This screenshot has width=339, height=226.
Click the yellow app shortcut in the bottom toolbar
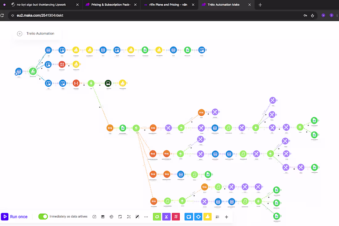[x=207, y=217]
